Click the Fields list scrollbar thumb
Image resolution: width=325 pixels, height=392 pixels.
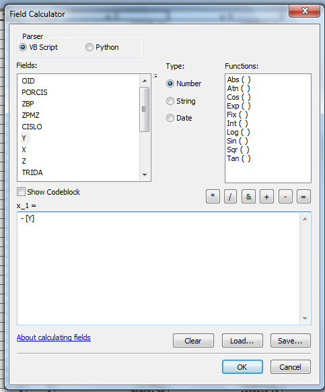[144, 109]
